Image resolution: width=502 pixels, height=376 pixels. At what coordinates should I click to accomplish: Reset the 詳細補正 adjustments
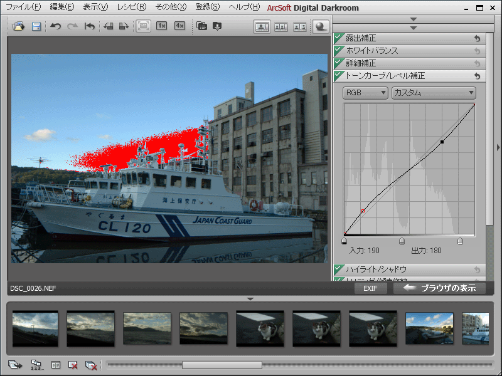coord(478,64)
